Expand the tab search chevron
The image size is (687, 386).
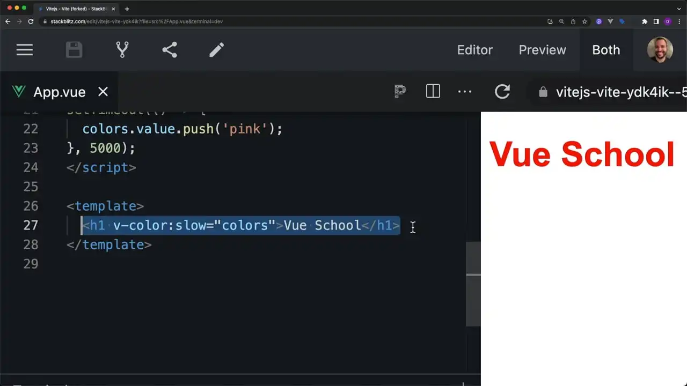tap(679, 9)
